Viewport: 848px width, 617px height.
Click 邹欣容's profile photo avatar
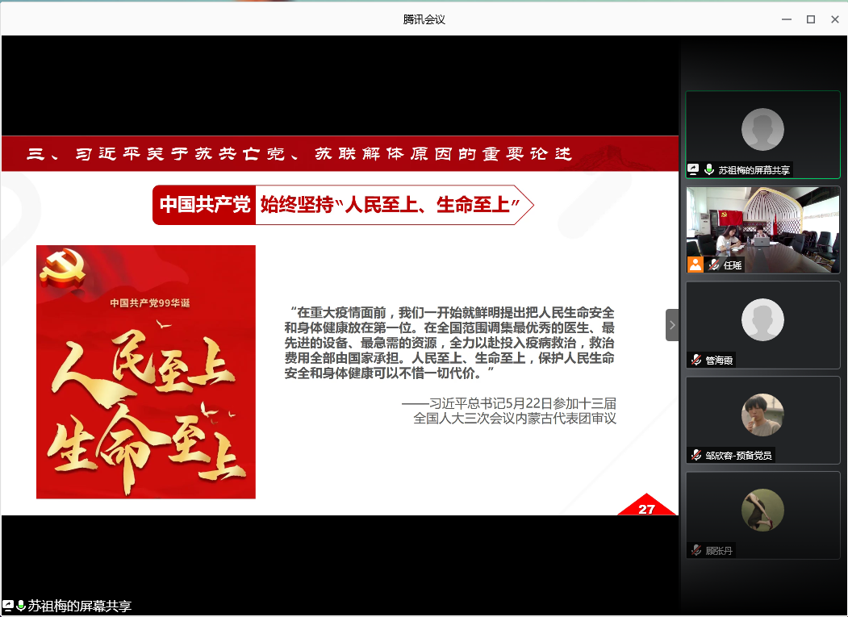pos(762,415)
